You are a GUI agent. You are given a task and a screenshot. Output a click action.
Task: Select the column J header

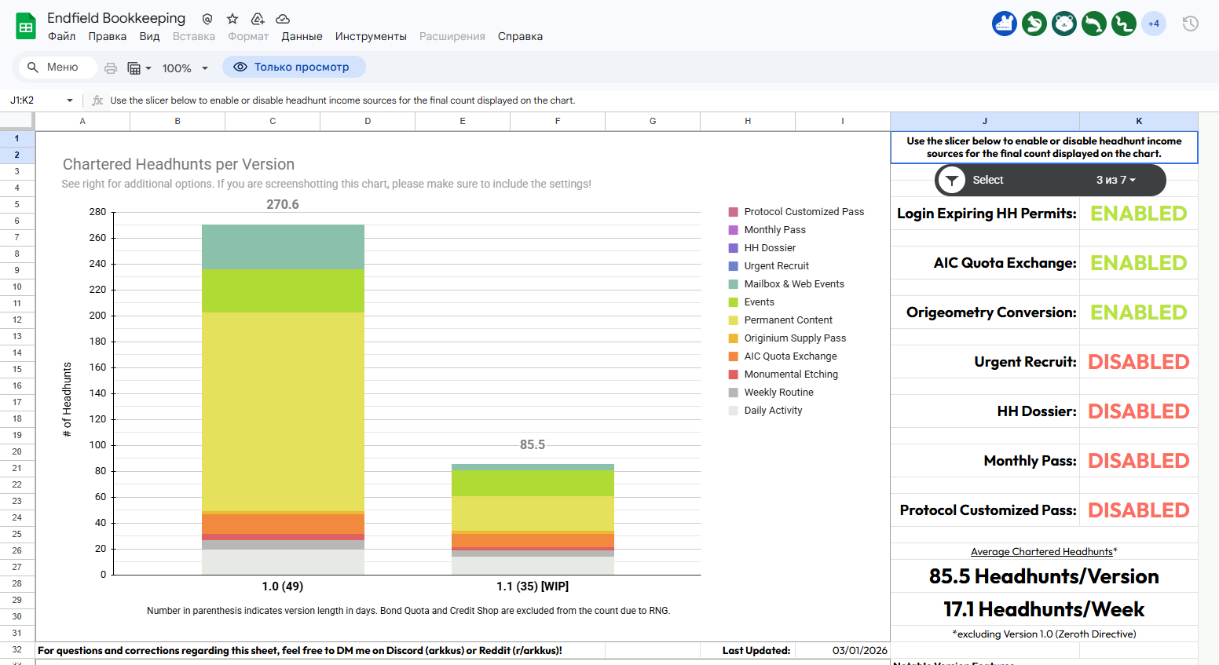pyautogui.click(x=984, y=121)
